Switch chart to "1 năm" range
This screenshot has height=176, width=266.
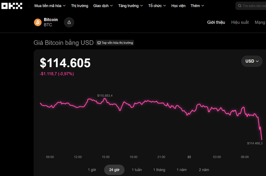tap(181, 170)
